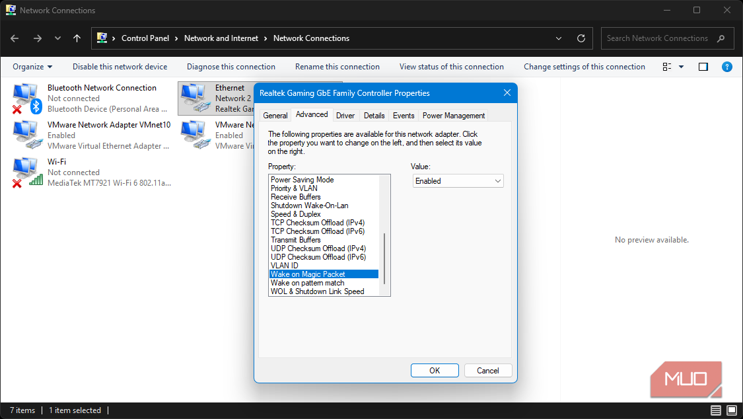Screen dimensions: 743x419
Task: Click the search magnifier icon
Action: (x=721, y=38)
